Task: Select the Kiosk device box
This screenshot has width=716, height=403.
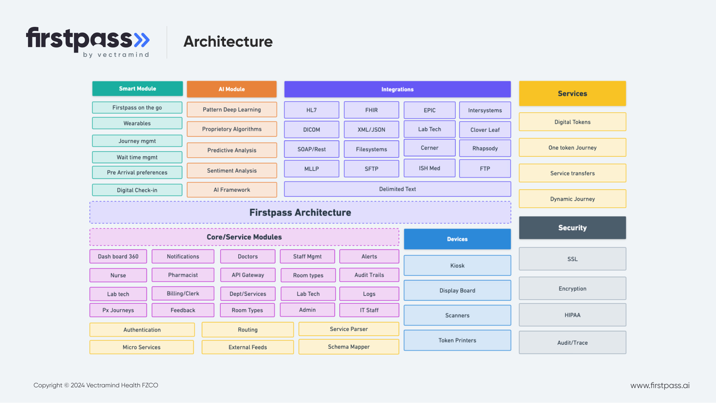Action: tap(457, 266)
